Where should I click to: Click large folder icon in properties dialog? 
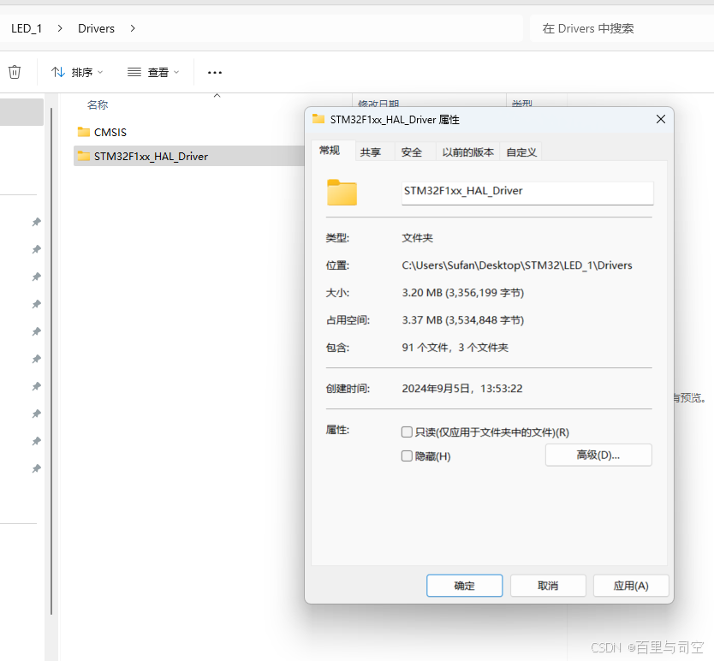coord(342,193)
